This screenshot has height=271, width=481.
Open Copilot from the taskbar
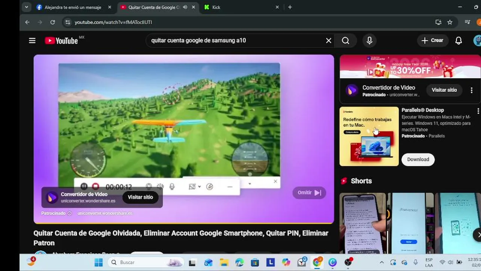click(x=286, y=262)
